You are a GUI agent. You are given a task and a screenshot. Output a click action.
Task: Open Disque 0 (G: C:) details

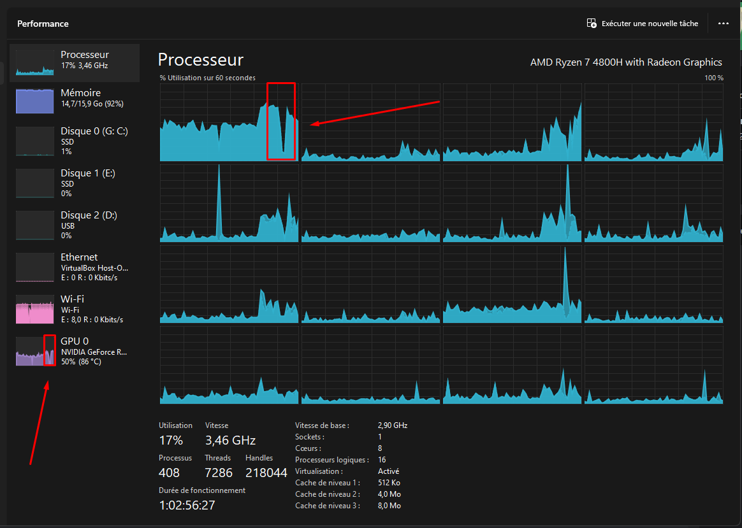pyautogui.click(x=94, y=140)
